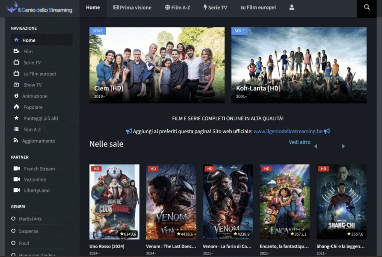Open Film A-Z in top menu
The image size is (382, 257).
point(177,7)
